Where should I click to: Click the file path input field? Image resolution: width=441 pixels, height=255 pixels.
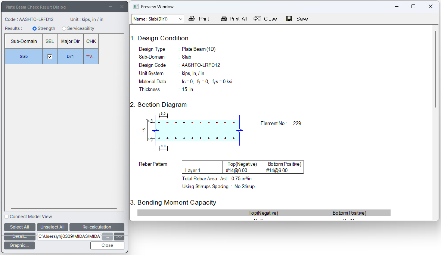tap(69, 236)
